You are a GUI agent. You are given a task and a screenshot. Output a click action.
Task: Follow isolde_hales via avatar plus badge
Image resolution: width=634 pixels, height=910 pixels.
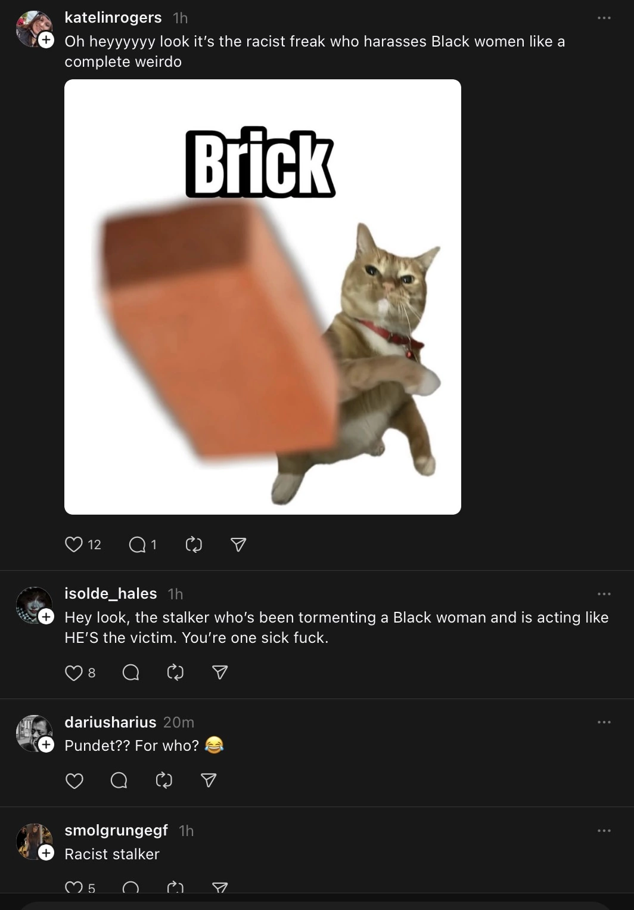(46, 617)
